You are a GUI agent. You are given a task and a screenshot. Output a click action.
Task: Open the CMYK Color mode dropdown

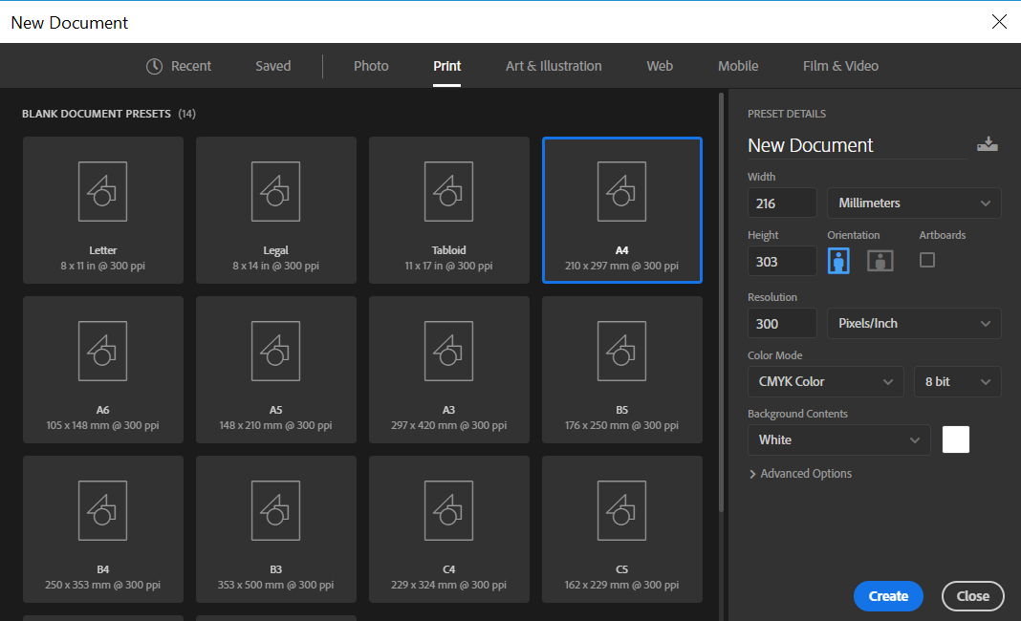(x=825, y=381)
